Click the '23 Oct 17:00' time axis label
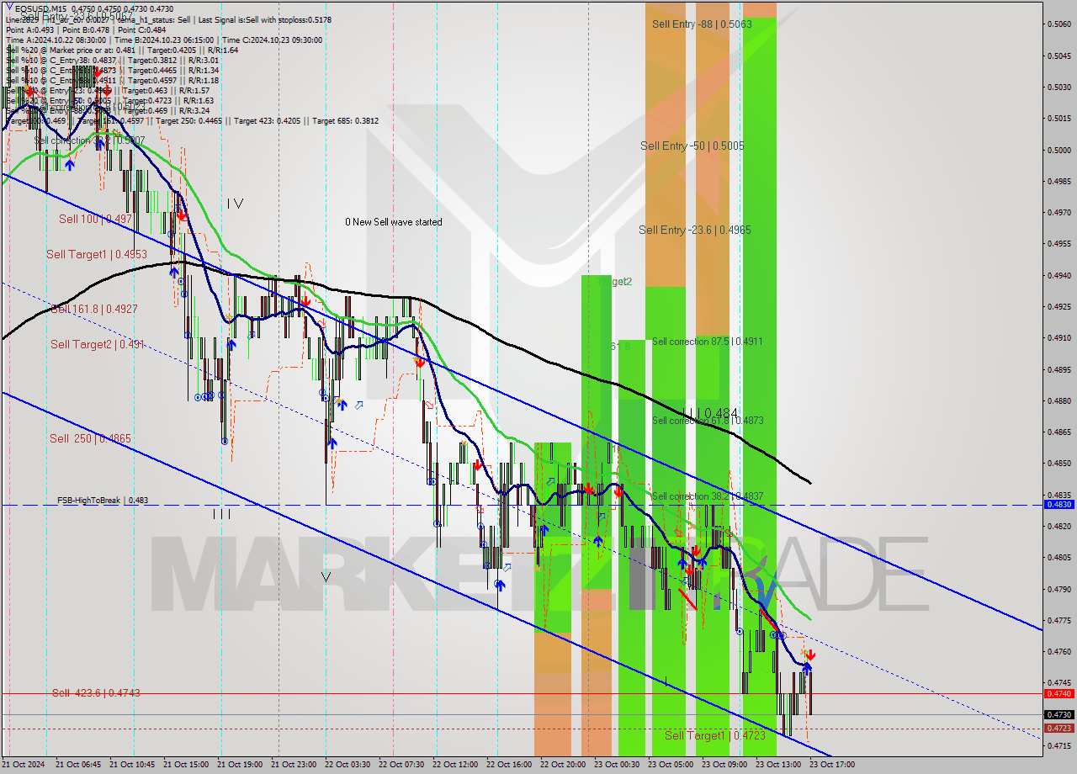Screen dimensions: 1077x774 (x=831, y=765)
